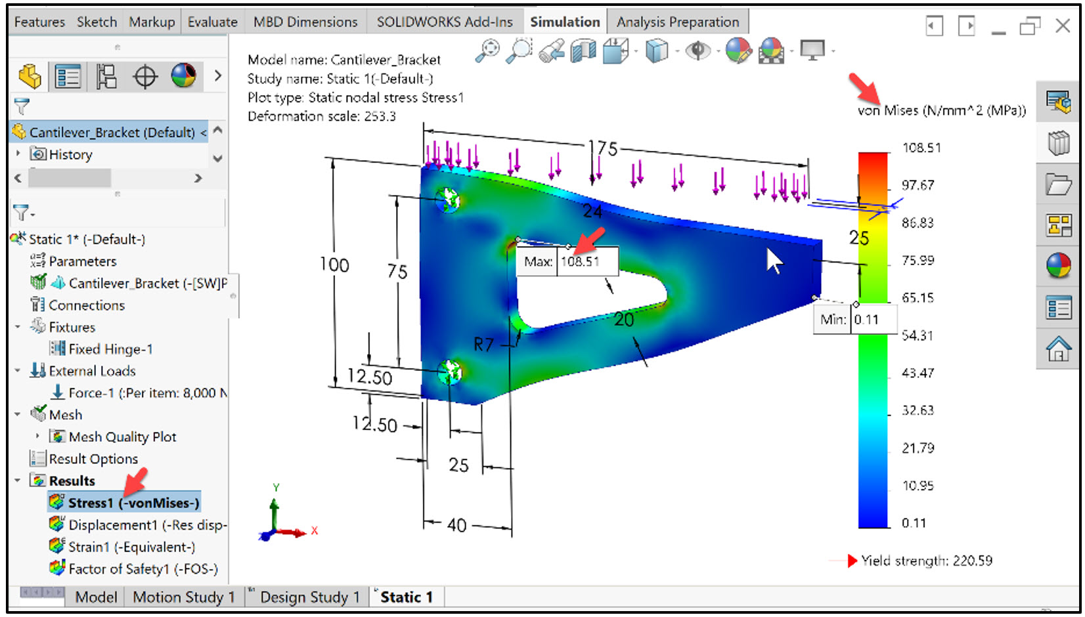Expand the History folder in the tree
Viewport: 1085px width, 617px height.
[x=18, y=154]
